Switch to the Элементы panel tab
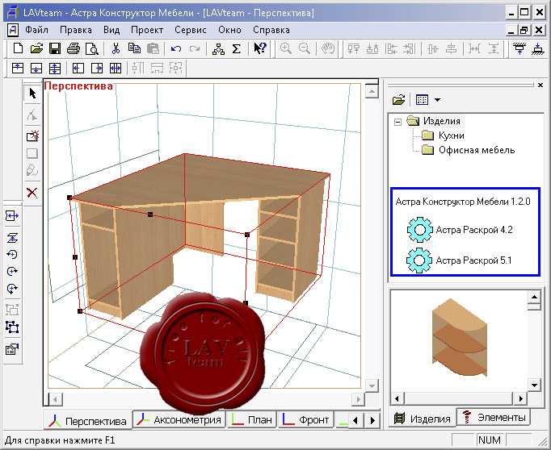551x450 pixels. coord(494,418)
